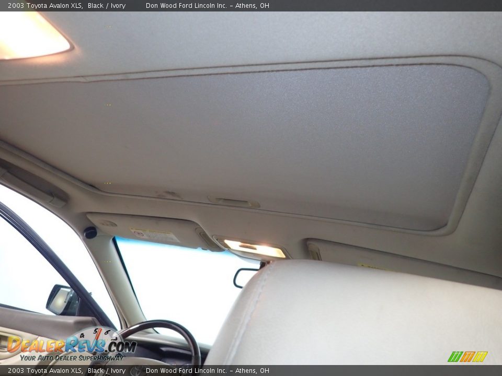Click the top caption '2003 Toyota Avalon XLS'
The image size is (502, 376).
click(44, 6)
